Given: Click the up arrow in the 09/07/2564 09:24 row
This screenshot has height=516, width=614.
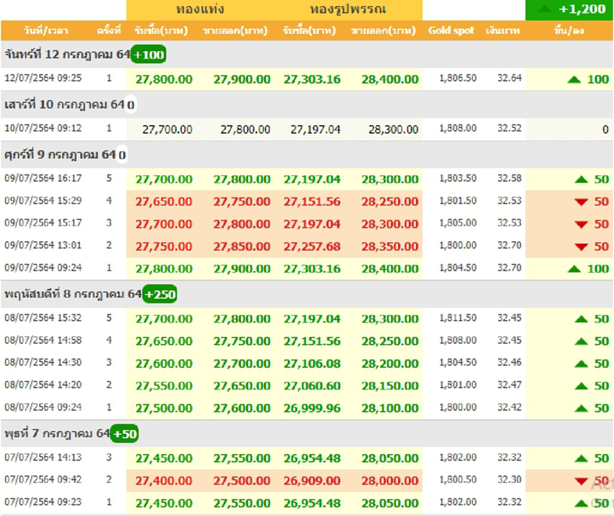Looking at the screenshot, I should tap(574, 269).
